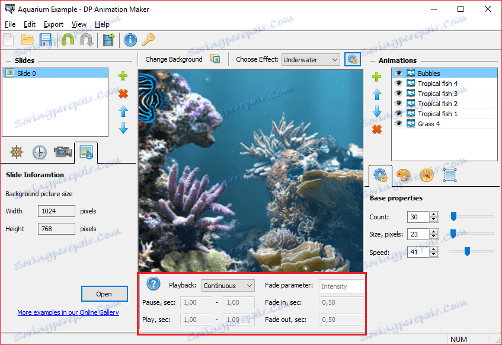
Task: Decrease Speed value with down arrow
Action: pos(433,255)
